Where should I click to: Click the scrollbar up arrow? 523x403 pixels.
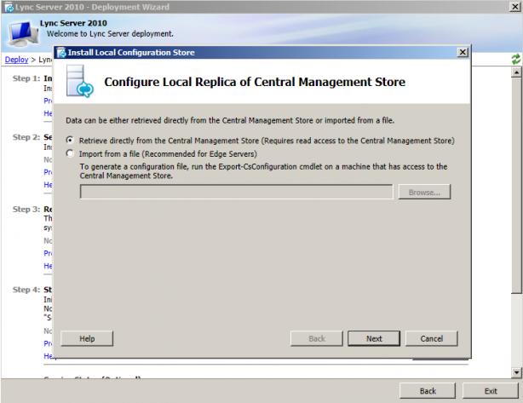point(516,72)
